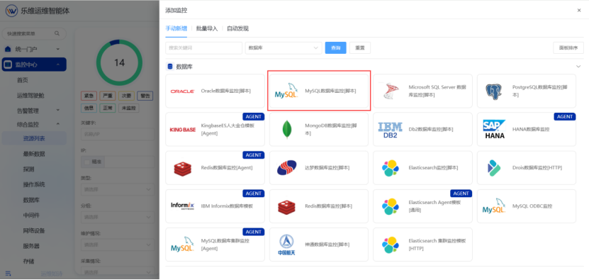The width and height of the screenshot is (589, 280).
Task: Open 首页 in the sidebar
Action: pyautogui.click(x=23, y=80)
